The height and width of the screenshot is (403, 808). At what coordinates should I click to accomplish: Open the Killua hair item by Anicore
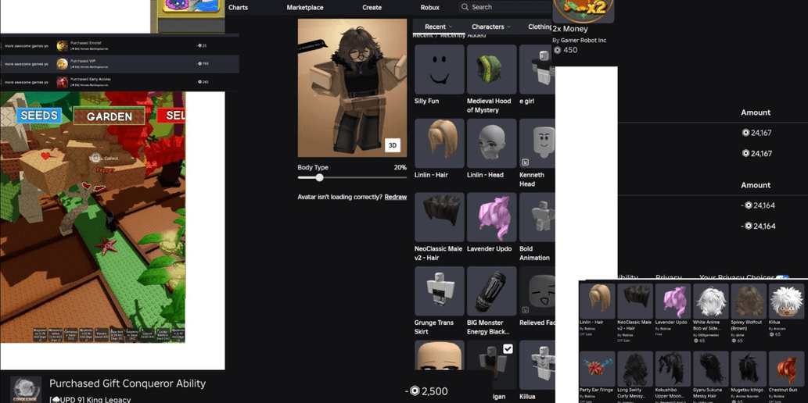coord(786,301)
